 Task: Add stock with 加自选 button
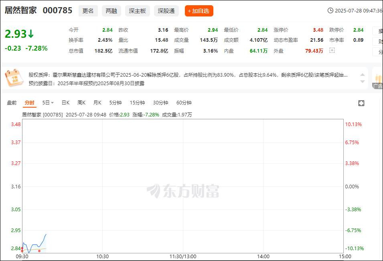pyautogui.click(x=199, y=11)
